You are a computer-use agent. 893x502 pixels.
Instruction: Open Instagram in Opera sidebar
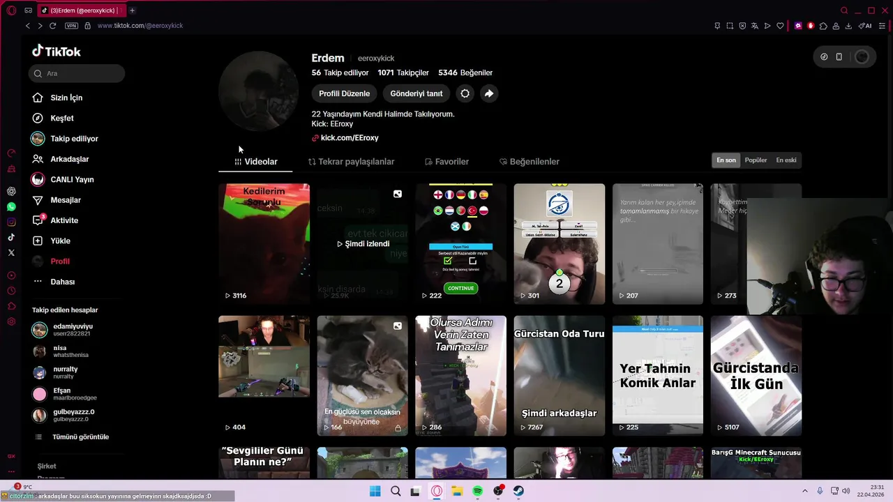[11, 222]
